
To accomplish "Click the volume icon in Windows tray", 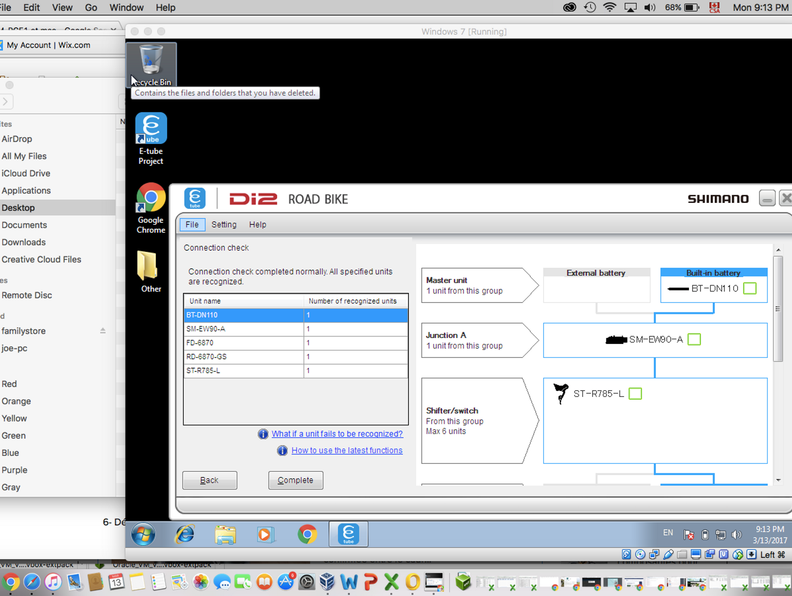I will (737, 535).
